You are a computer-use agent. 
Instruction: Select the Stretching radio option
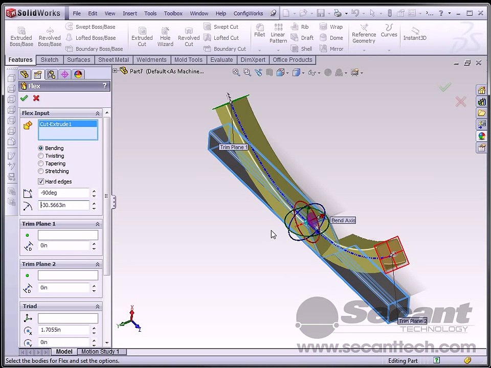click(41, 171)
